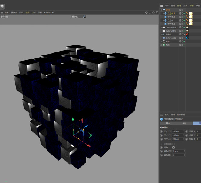Select the Octane camera tag icon

(x=187, y=35)
